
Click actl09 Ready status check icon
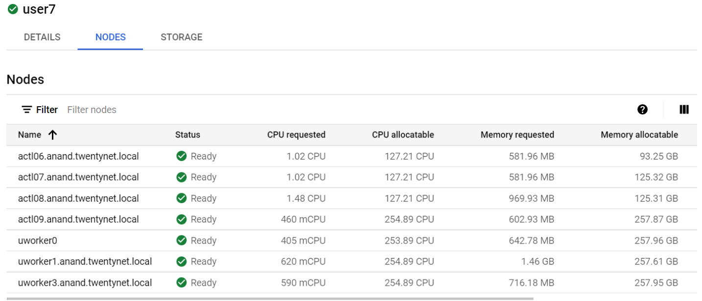[x=182, y=219]
